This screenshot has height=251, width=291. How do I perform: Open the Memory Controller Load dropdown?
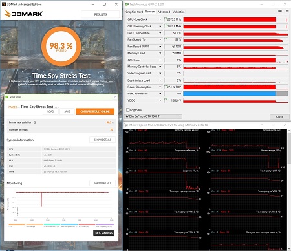click(160, 67)
